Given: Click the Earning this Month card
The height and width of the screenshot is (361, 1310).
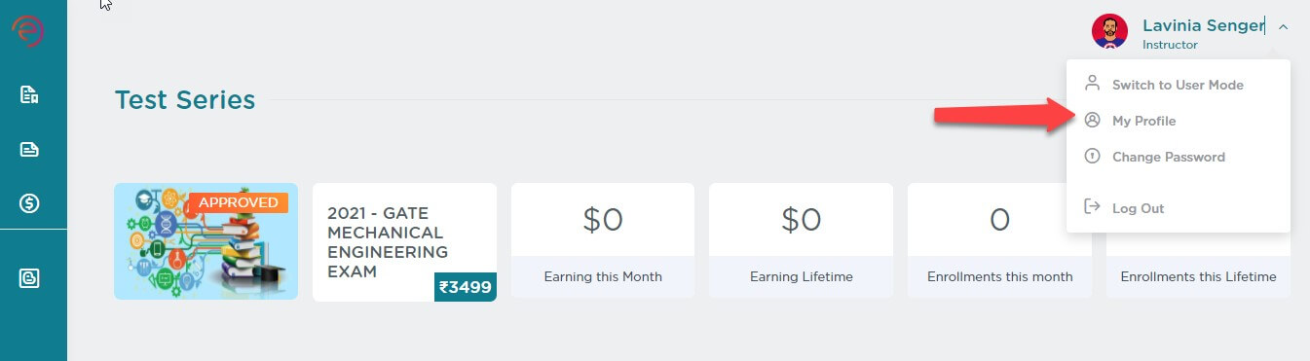Looking at the screenshot, I should [603, 239].
